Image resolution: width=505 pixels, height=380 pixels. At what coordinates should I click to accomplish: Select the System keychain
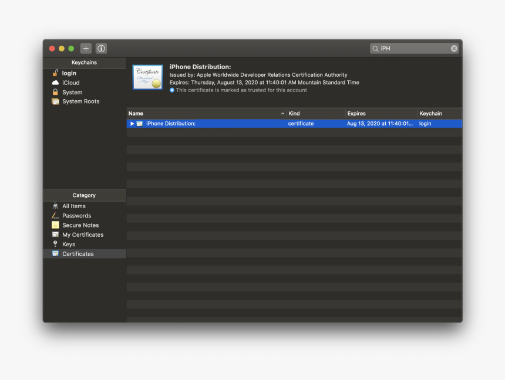click(72, 92)
